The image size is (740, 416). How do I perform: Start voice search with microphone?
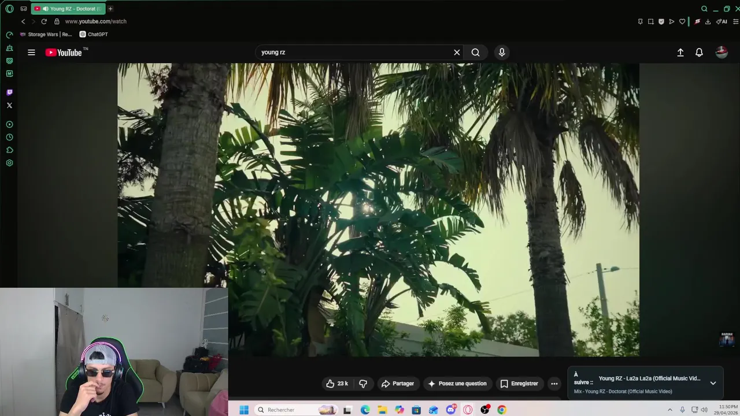[x=502, y=52]
